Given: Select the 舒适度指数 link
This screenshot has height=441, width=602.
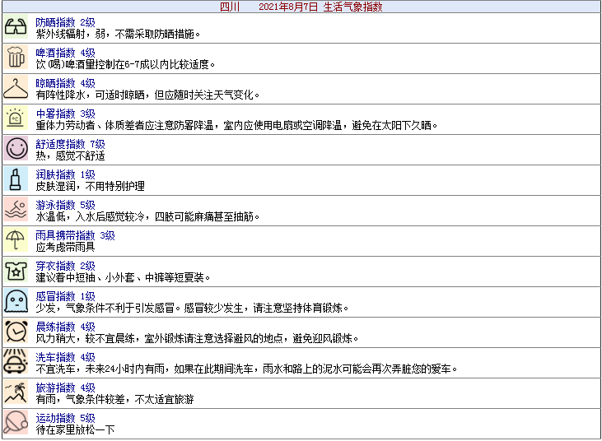Looking at the screenshot, I should pos(61,144).
